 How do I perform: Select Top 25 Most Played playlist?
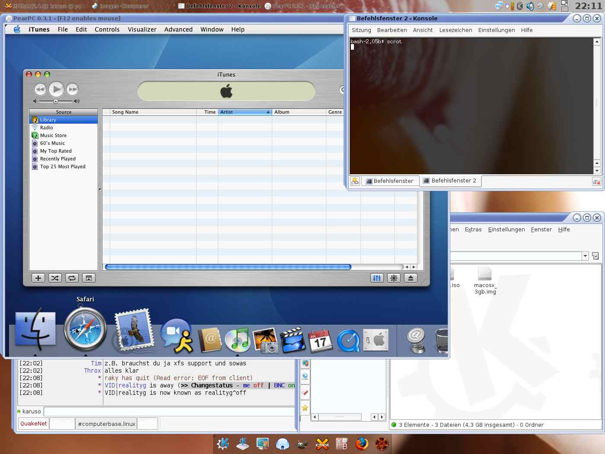coord(64,166)
